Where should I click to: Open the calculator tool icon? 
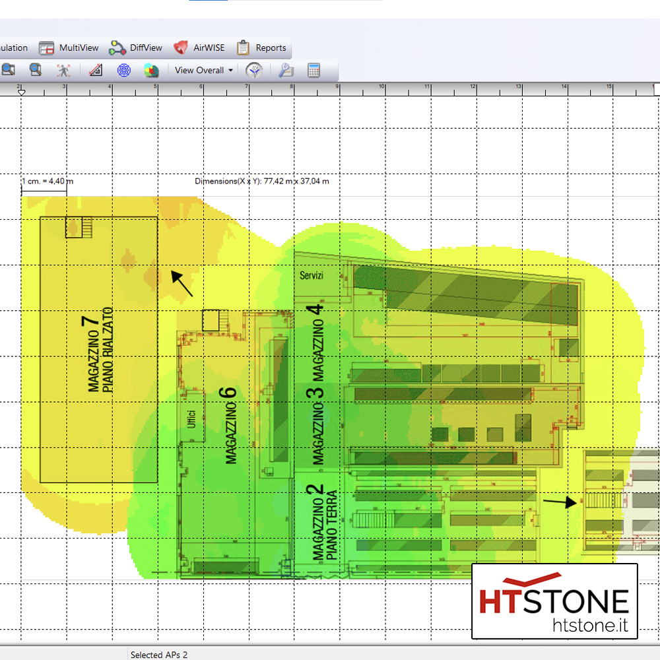point(314,70)
